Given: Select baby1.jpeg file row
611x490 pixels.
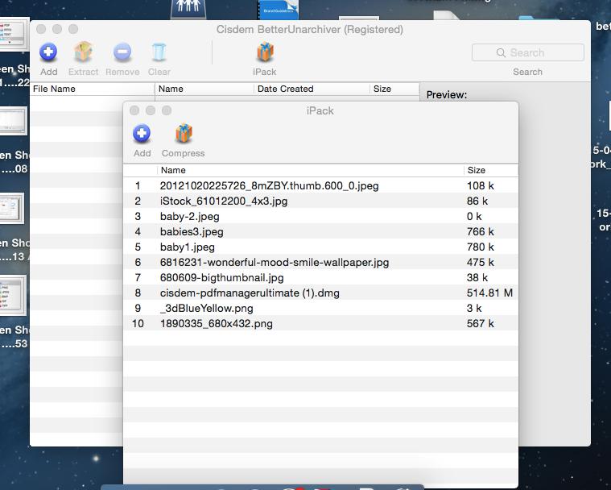Looking at the screenshot, I should (x=320, y=247).
